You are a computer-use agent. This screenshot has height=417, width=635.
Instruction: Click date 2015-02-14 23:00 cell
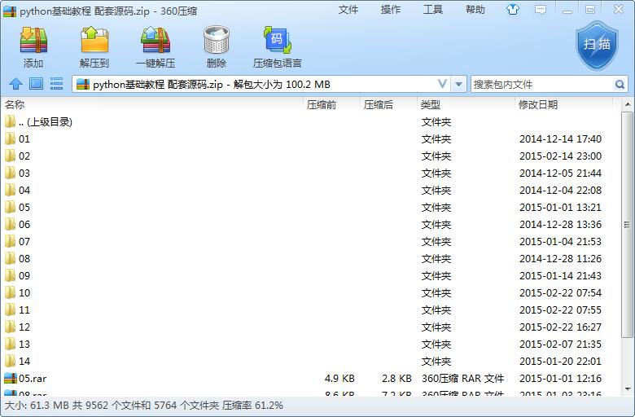(x=560, y=156)
